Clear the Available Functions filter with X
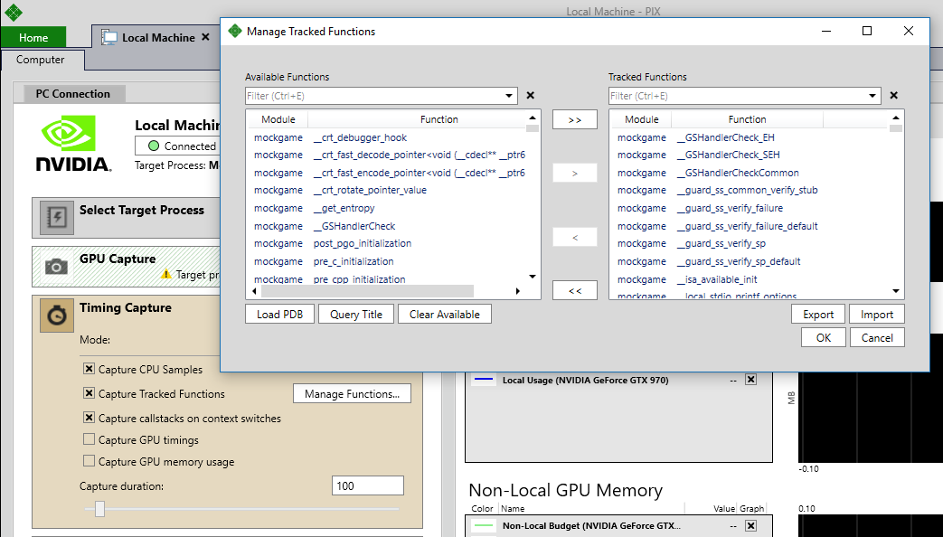The height and width of the screenshot is (537, 943). [531, 96]
